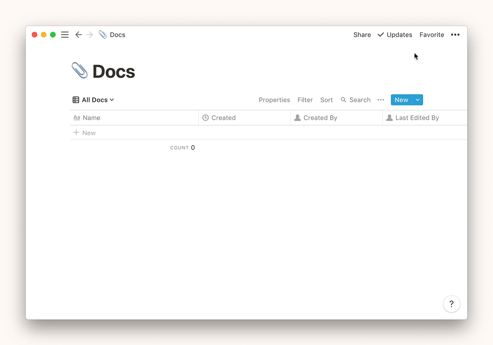
Task: Click the forward navigation arrow
Action: (90, 35)
